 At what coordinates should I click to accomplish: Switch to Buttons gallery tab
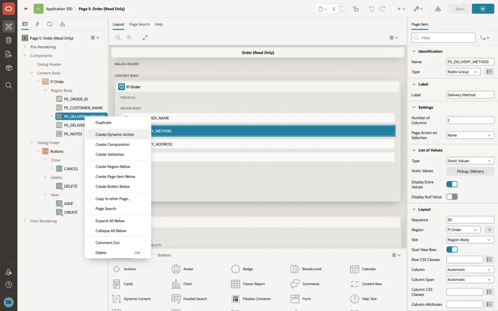[x=164, y=255]
